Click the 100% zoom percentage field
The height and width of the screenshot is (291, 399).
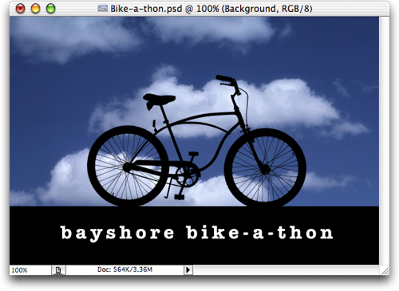[30, 270]
